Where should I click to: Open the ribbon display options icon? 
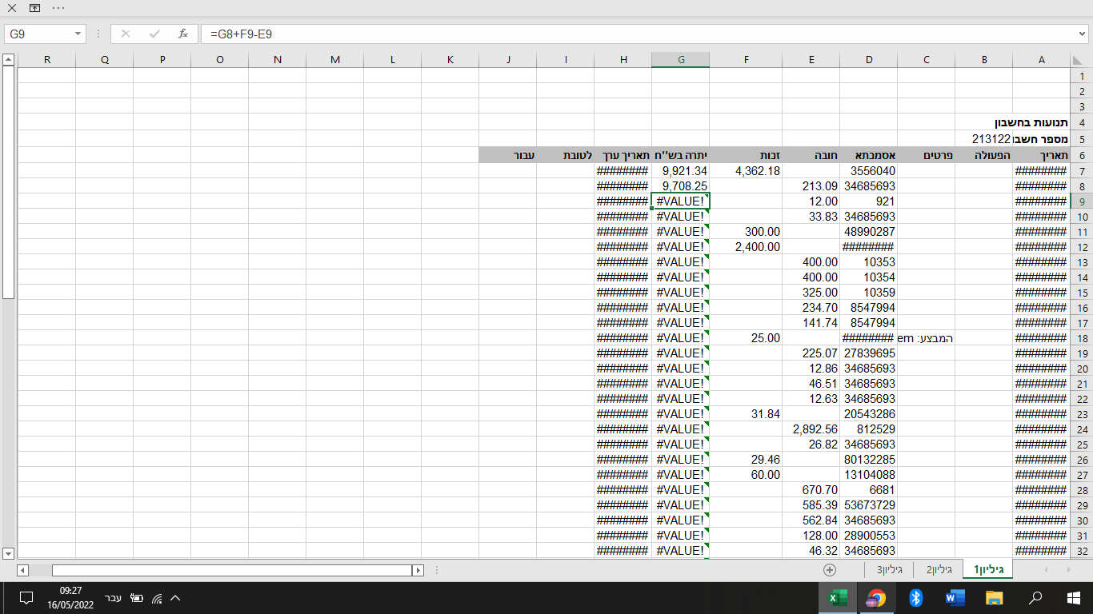[x=34, y=7]
